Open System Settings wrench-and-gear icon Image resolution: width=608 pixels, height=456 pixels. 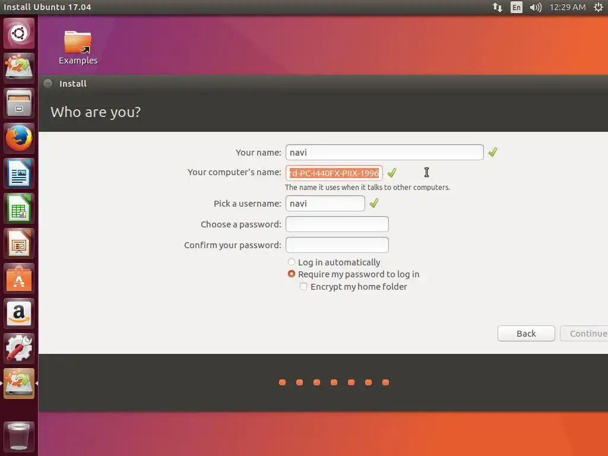tap(19, 348)
